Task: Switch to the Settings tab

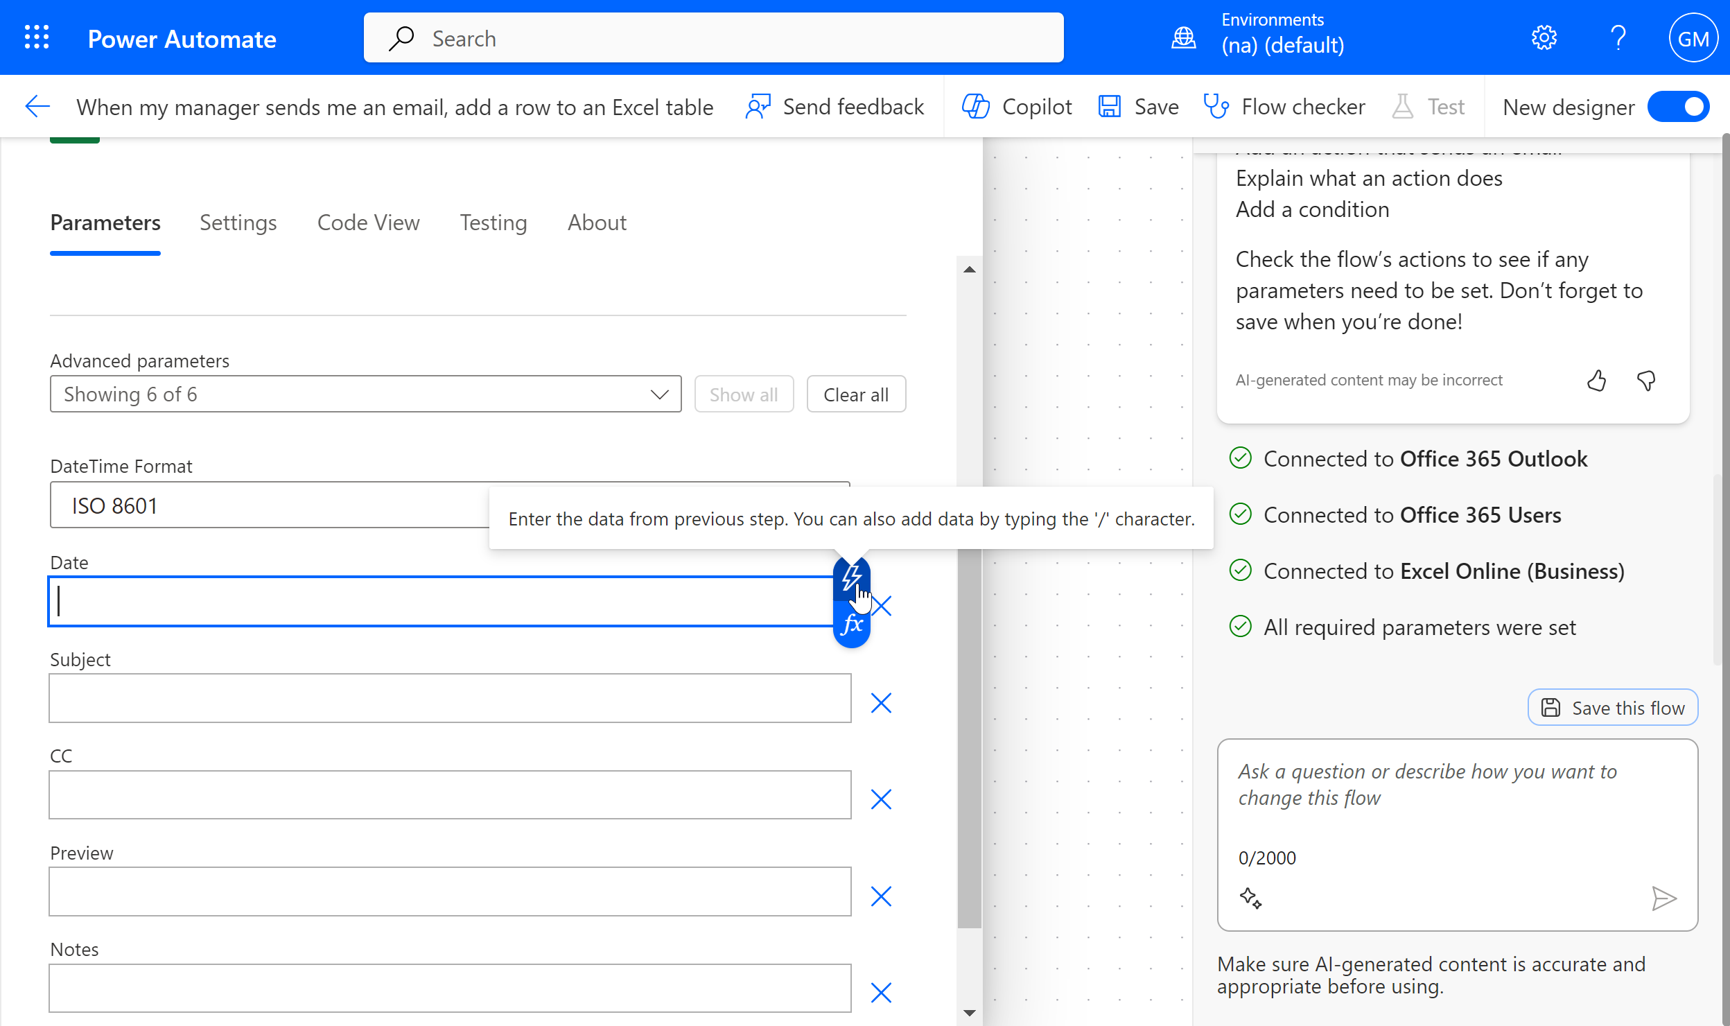Action: point(238,223)
